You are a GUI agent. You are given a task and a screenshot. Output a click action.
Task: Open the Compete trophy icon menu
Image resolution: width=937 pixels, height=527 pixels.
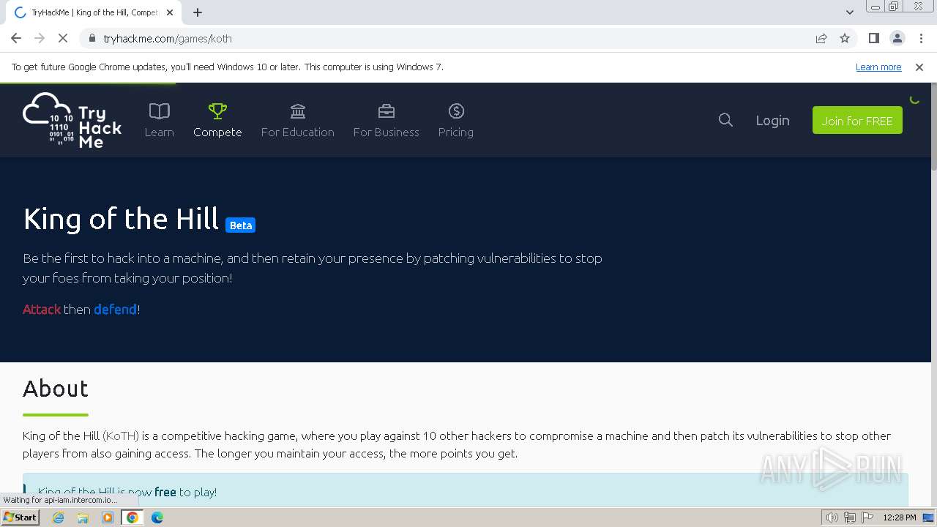point(217,121)
